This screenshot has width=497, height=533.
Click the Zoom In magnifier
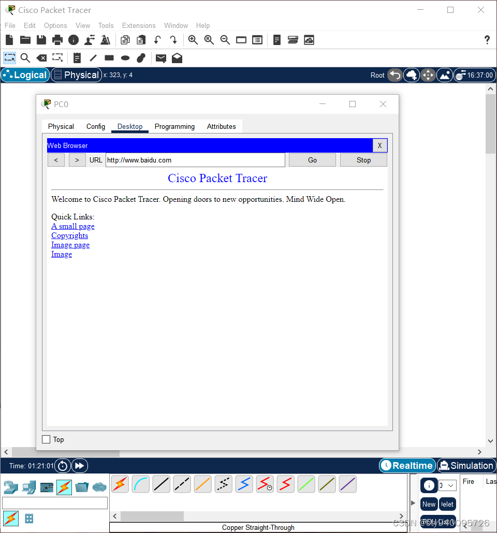point(193,40)
